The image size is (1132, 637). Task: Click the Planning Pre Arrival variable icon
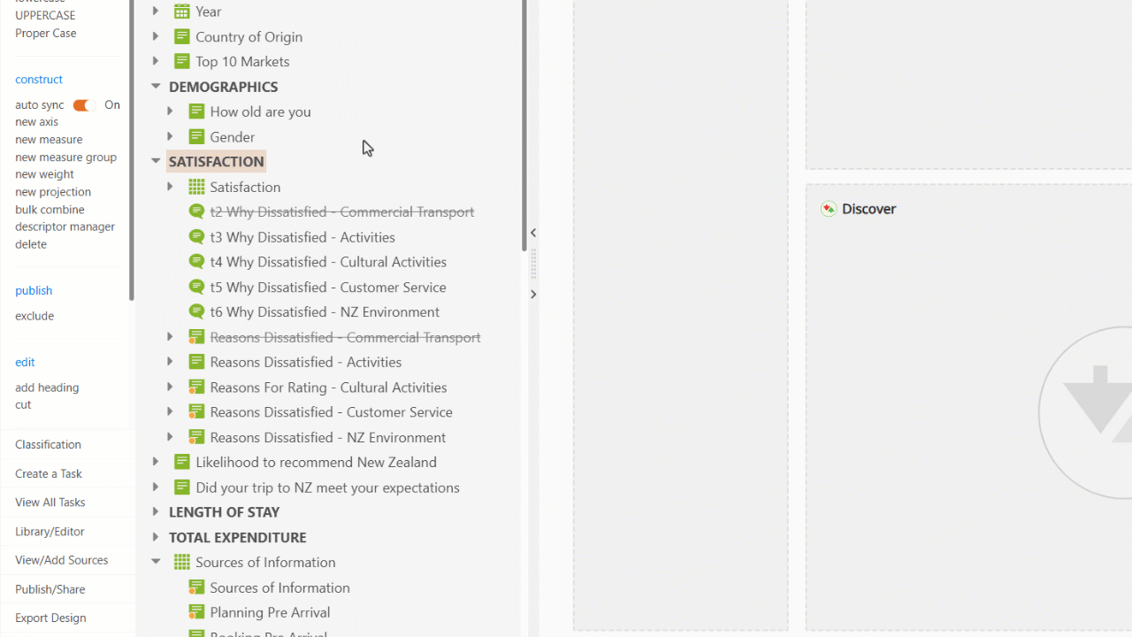[196, 612]
